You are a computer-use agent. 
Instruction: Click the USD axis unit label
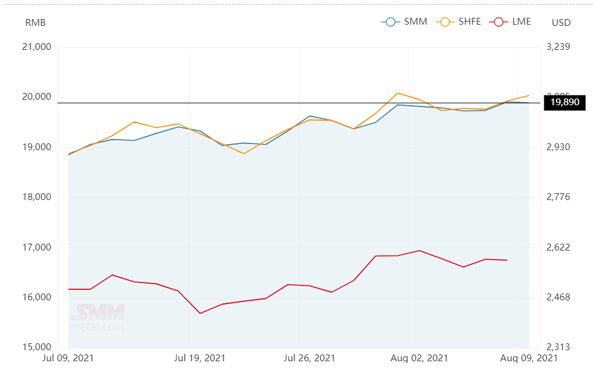pos(562,23)
